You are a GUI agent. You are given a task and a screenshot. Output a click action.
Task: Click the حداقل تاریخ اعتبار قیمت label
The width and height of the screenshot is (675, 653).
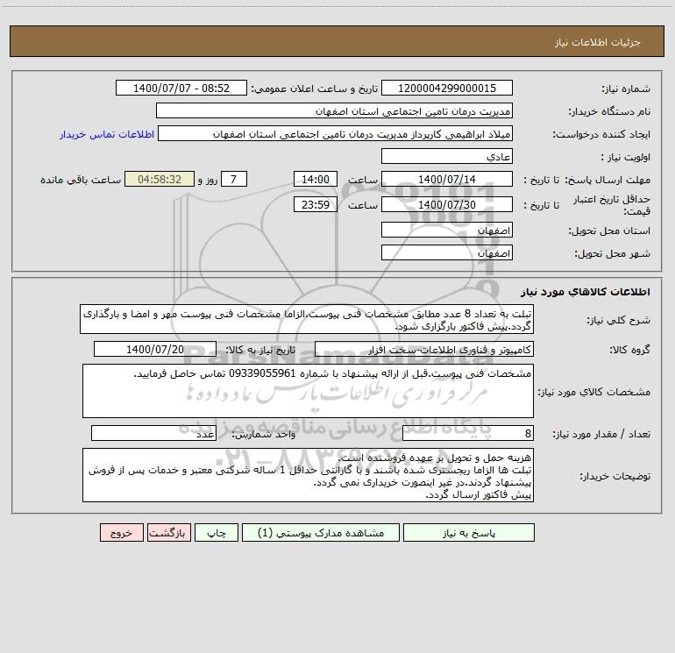tap(612, 205)
